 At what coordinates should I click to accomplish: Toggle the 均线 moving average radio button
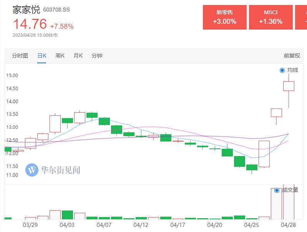(x=282, y=70)
